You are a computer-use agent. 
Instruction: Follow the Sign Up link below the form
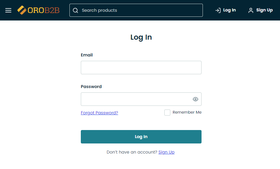[166, 152]
